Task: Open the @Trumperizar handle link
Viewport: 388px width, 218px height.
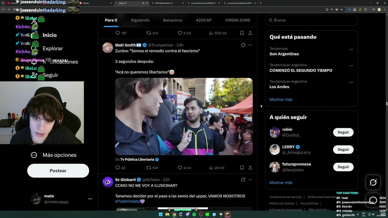Action: [x=160, y=45]
